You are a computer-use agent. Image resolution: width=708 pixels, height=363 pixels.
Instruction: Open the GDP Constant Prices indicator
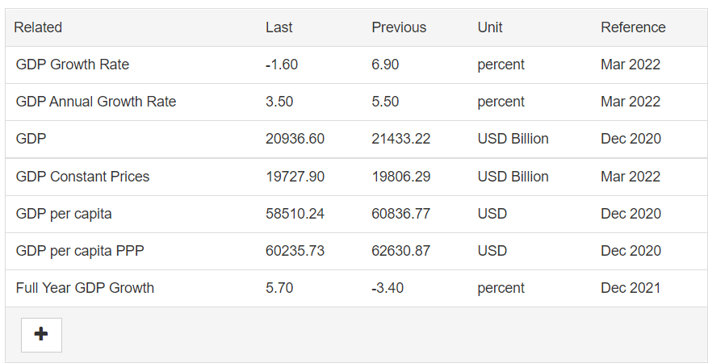(82, 177)
